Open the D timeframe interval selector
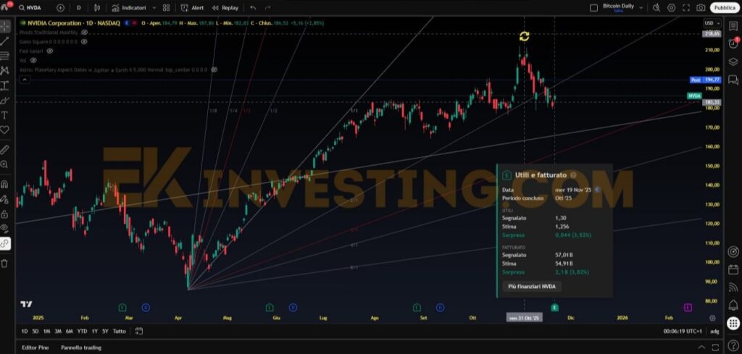 pos(79,7)
